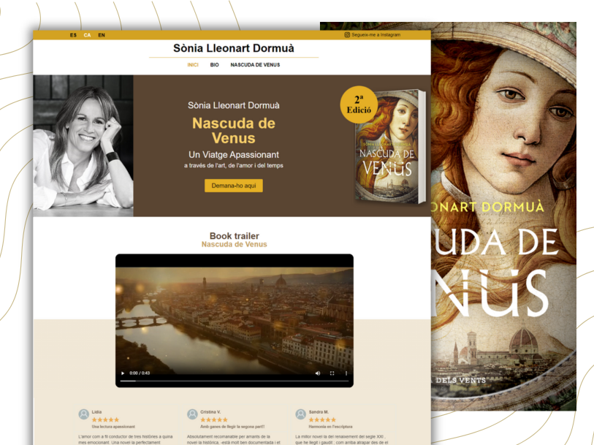Select the gold 2ª Edició badge
The image size is (594, 445).
[x=357, y=103]
